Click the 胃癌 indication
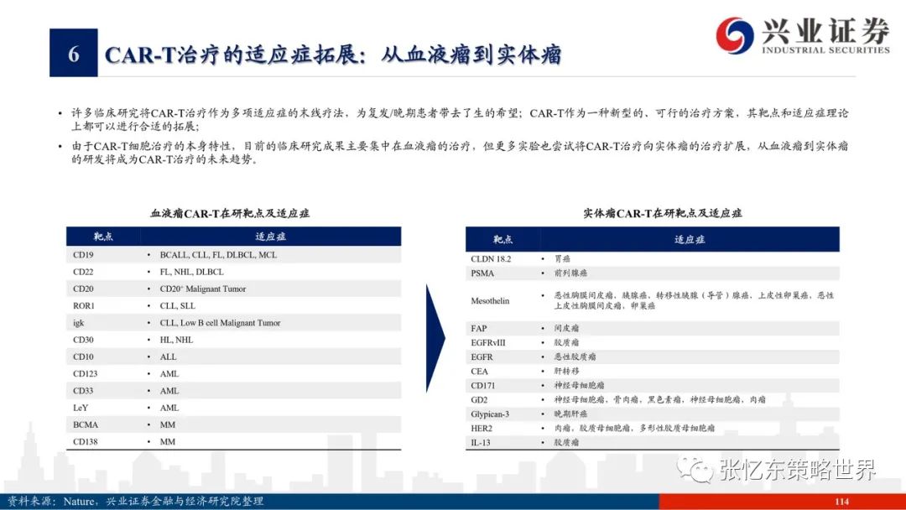Viewport: 906px width, 510px height. (562, 258)
